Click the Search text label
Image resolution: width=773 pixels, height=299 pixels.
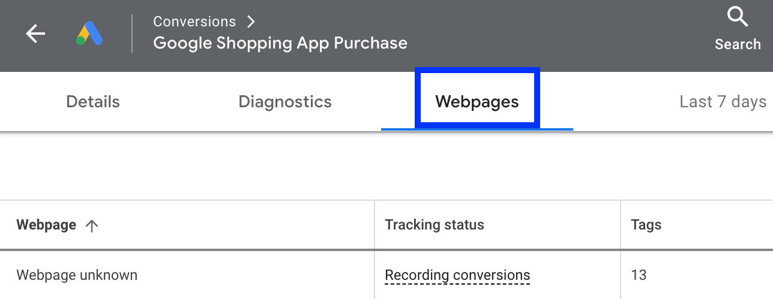pos(738,44)
